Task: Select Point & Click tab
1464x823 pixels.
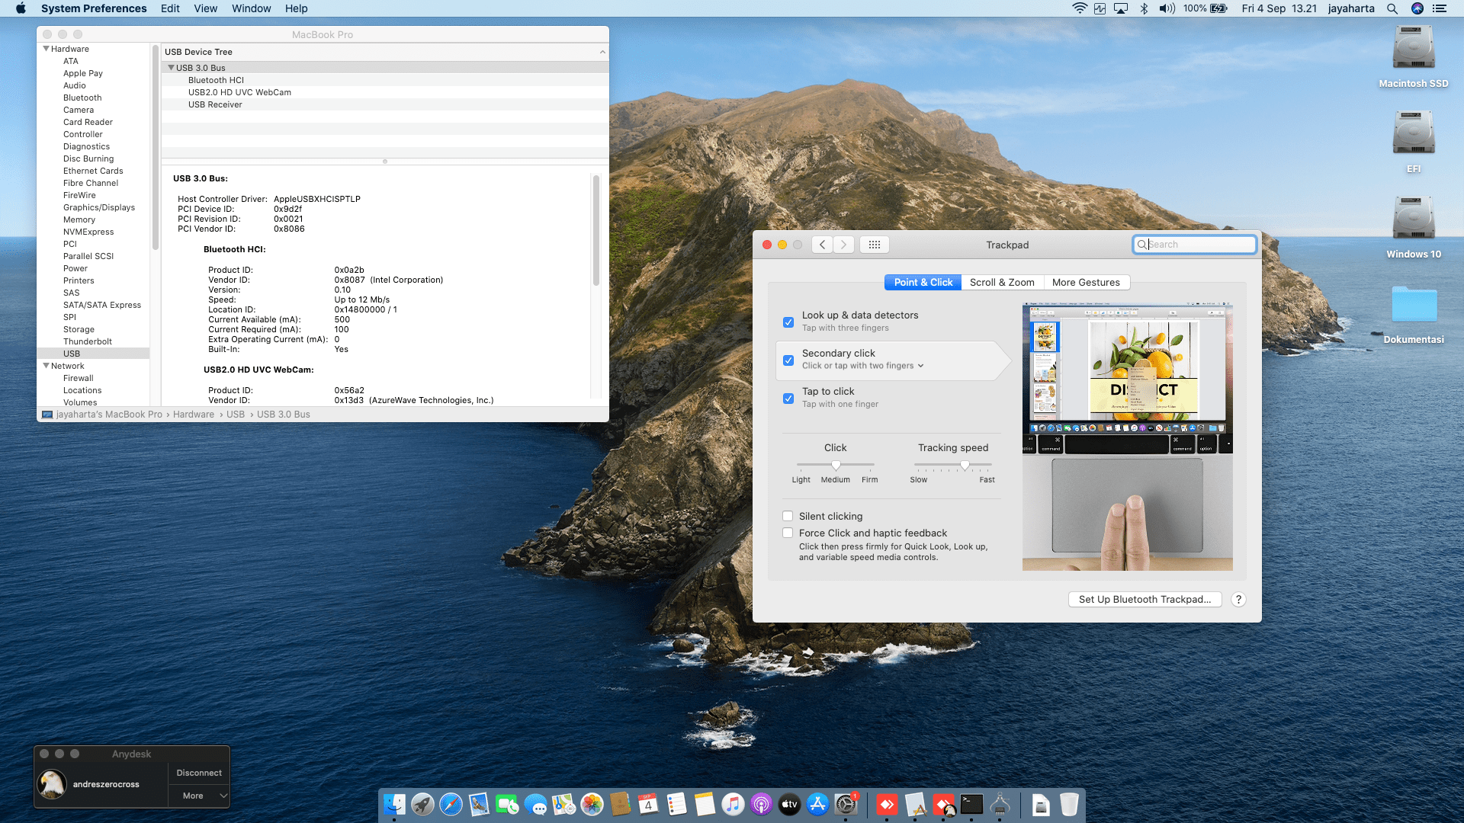Action: point(923,282)
